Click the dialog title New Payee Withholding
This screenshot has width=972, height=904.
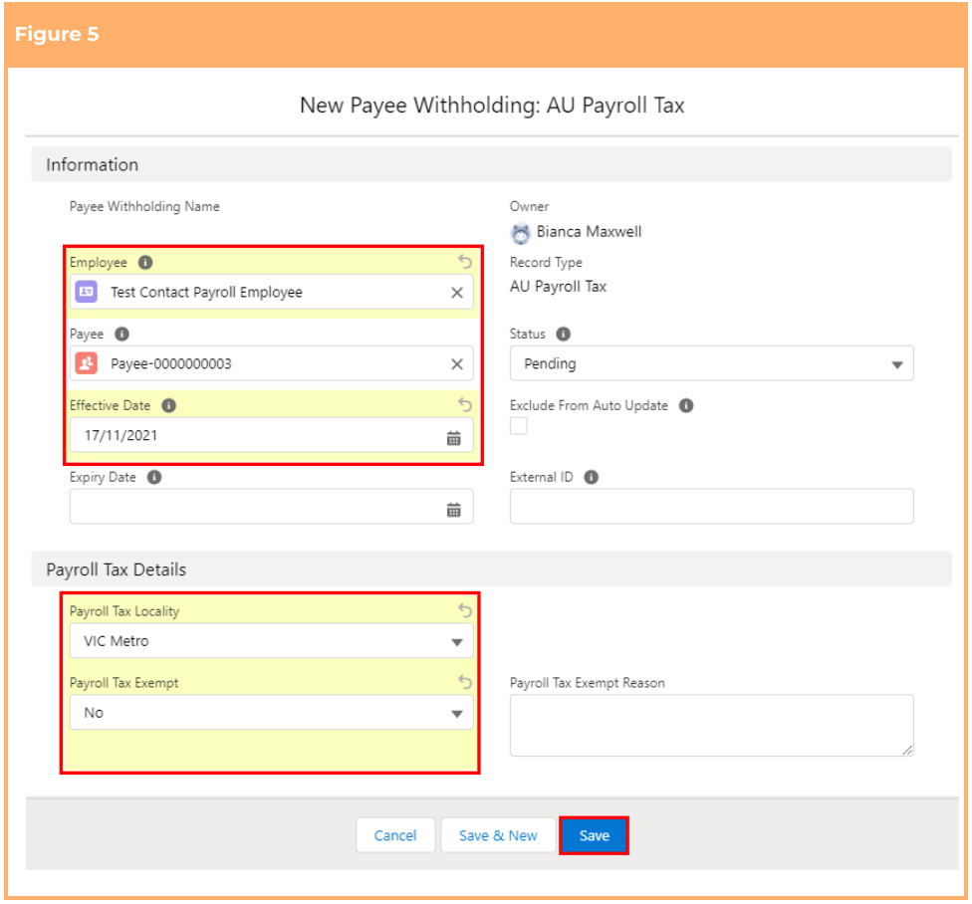click(492, 106)
